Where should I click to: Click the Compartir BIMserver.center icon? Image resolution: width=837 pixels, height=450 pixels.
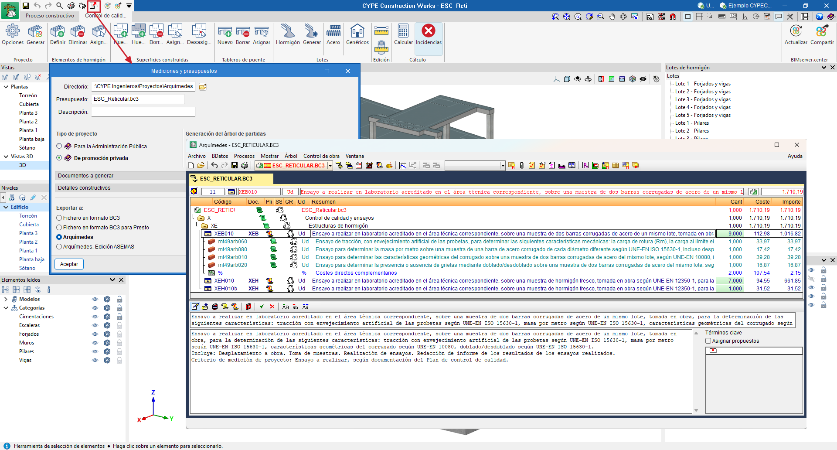click(x=822, y=34)
